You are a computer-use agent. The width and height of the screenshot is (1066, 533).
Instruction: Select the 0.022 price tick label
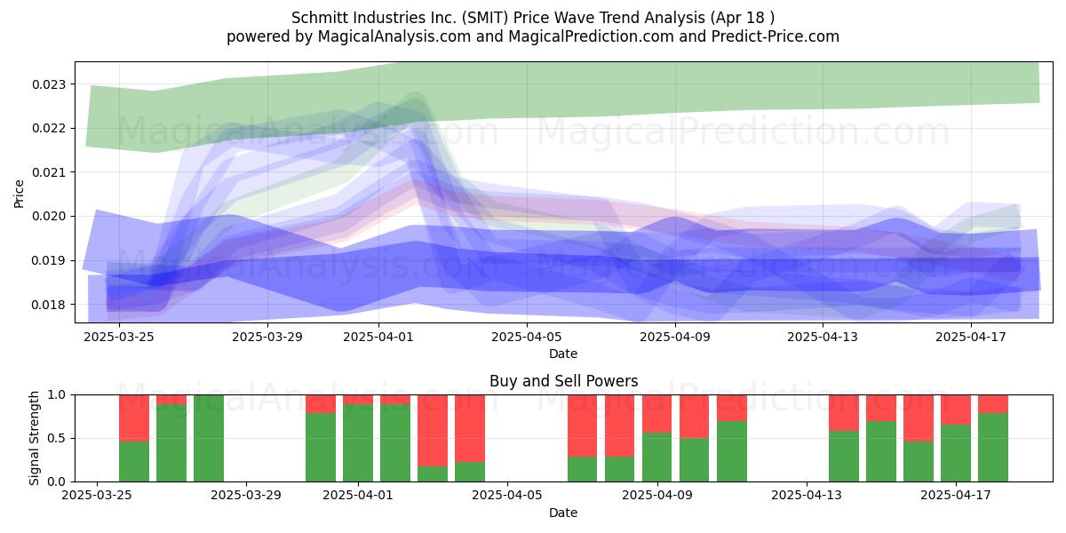pos(50,128)
